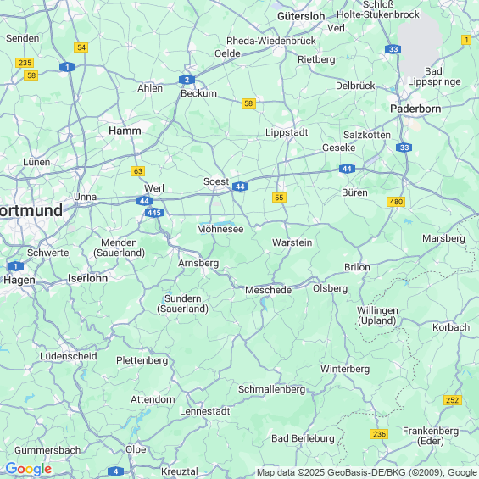Click the yellow B236 road shield
Image resolution: width=479 pixels, height=479 pixels.
[x=379, y=434]
